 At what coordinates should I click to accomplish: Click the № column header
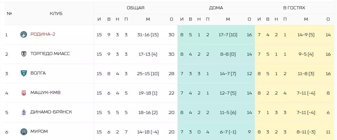click(9, 13)
